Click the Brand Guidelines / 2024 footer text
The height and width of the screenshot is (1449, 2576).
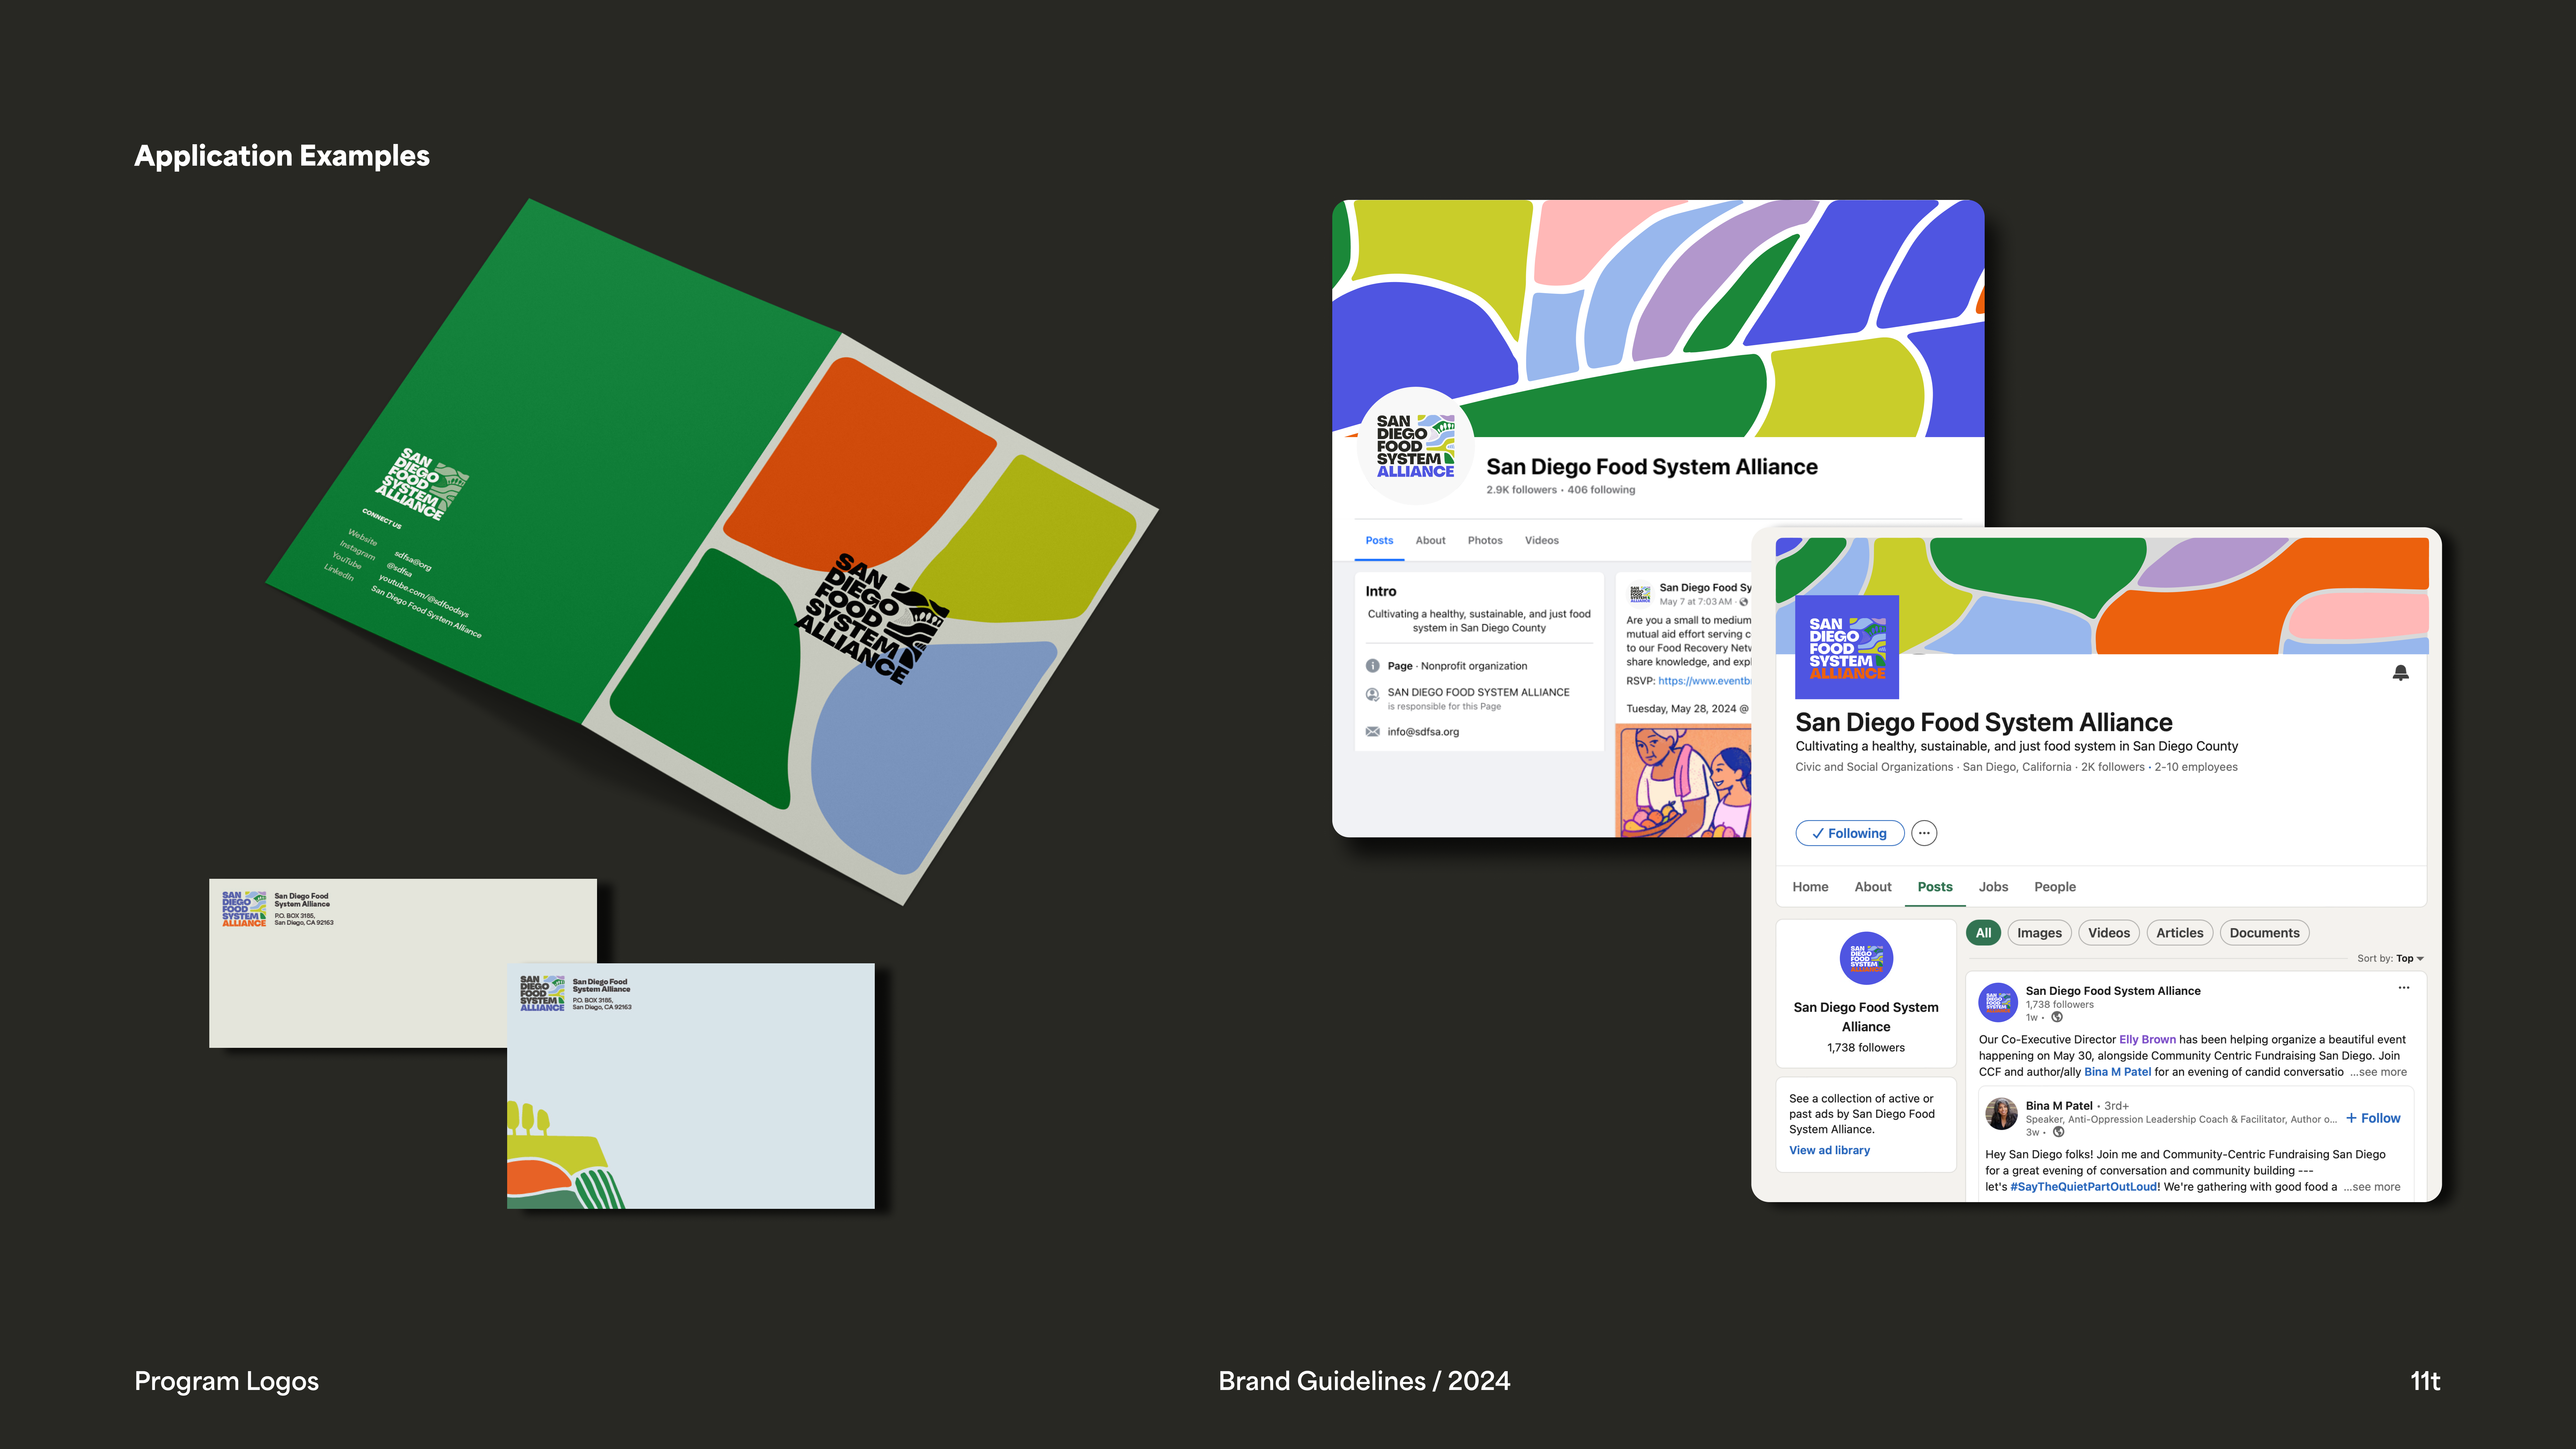(x=1364, y=1381)
